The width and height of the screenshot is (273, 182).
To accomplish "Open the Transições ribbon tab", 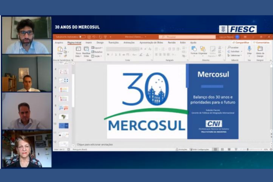I will [113, 43].
